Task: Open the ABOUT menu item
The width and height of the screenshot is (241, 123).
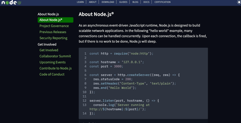Action: coord(93,2)
